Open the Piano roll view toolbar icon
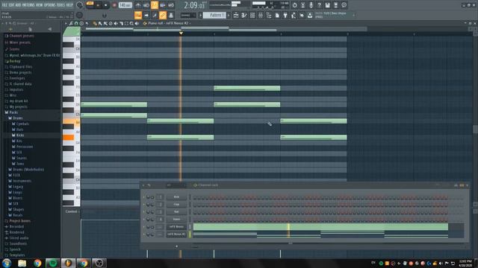Viewport: 478px width, 268px height. 244,15
